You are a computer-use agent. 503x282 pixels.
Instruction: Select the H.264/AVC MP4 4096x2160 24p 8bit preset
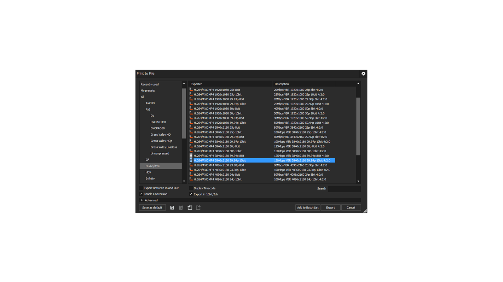click(217, 175)
